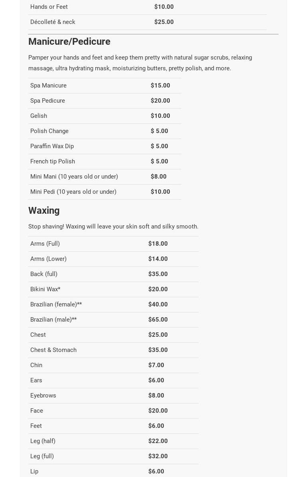Select the Décolleté & neck service
The image size is (307, 477).
[53, 22]
